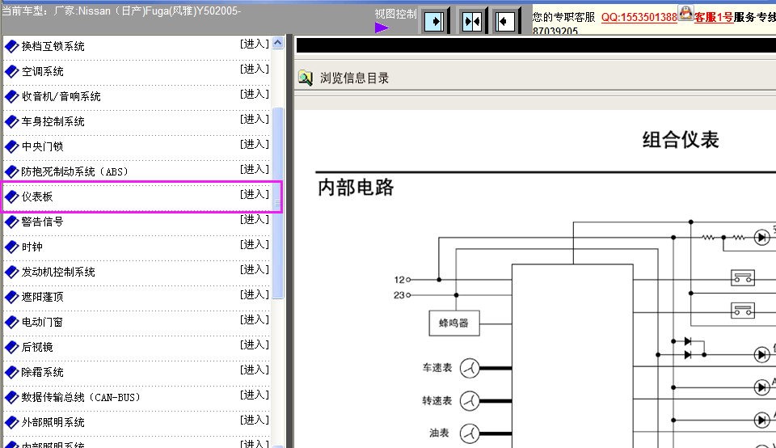The width and height of the screenshot is (776, 448).
Task: Enter 除霜系统 via its [进入] link
Action: [x=255, y=370]
